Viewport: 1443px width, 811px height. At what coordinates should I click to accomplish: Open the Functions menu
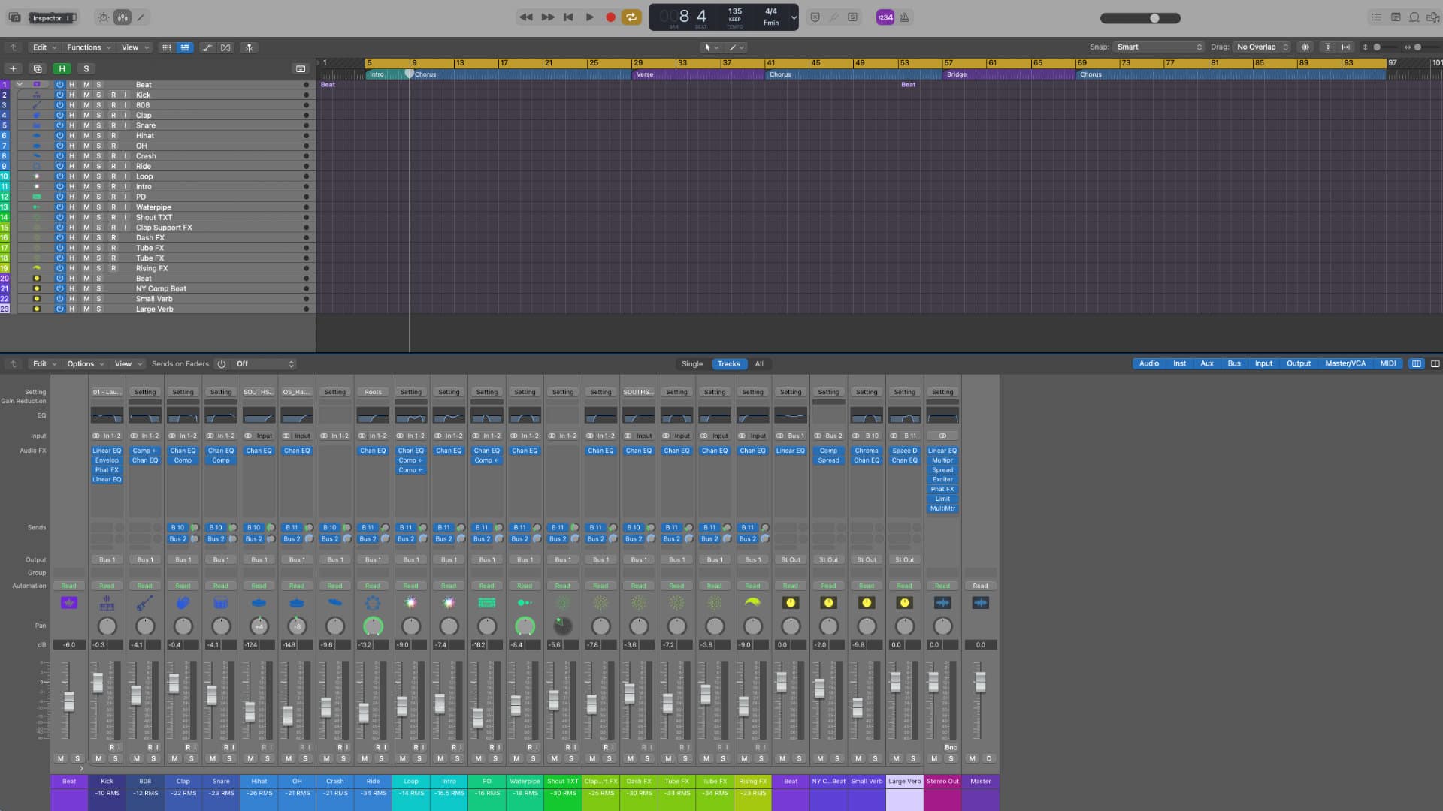pyautogui.click(x=85, y=47)
